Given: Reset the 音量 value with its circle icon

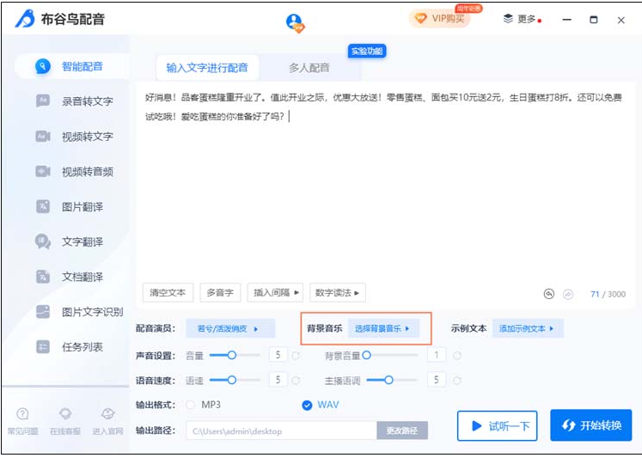Looking at the screenshot, I should [x=297, y=355].
